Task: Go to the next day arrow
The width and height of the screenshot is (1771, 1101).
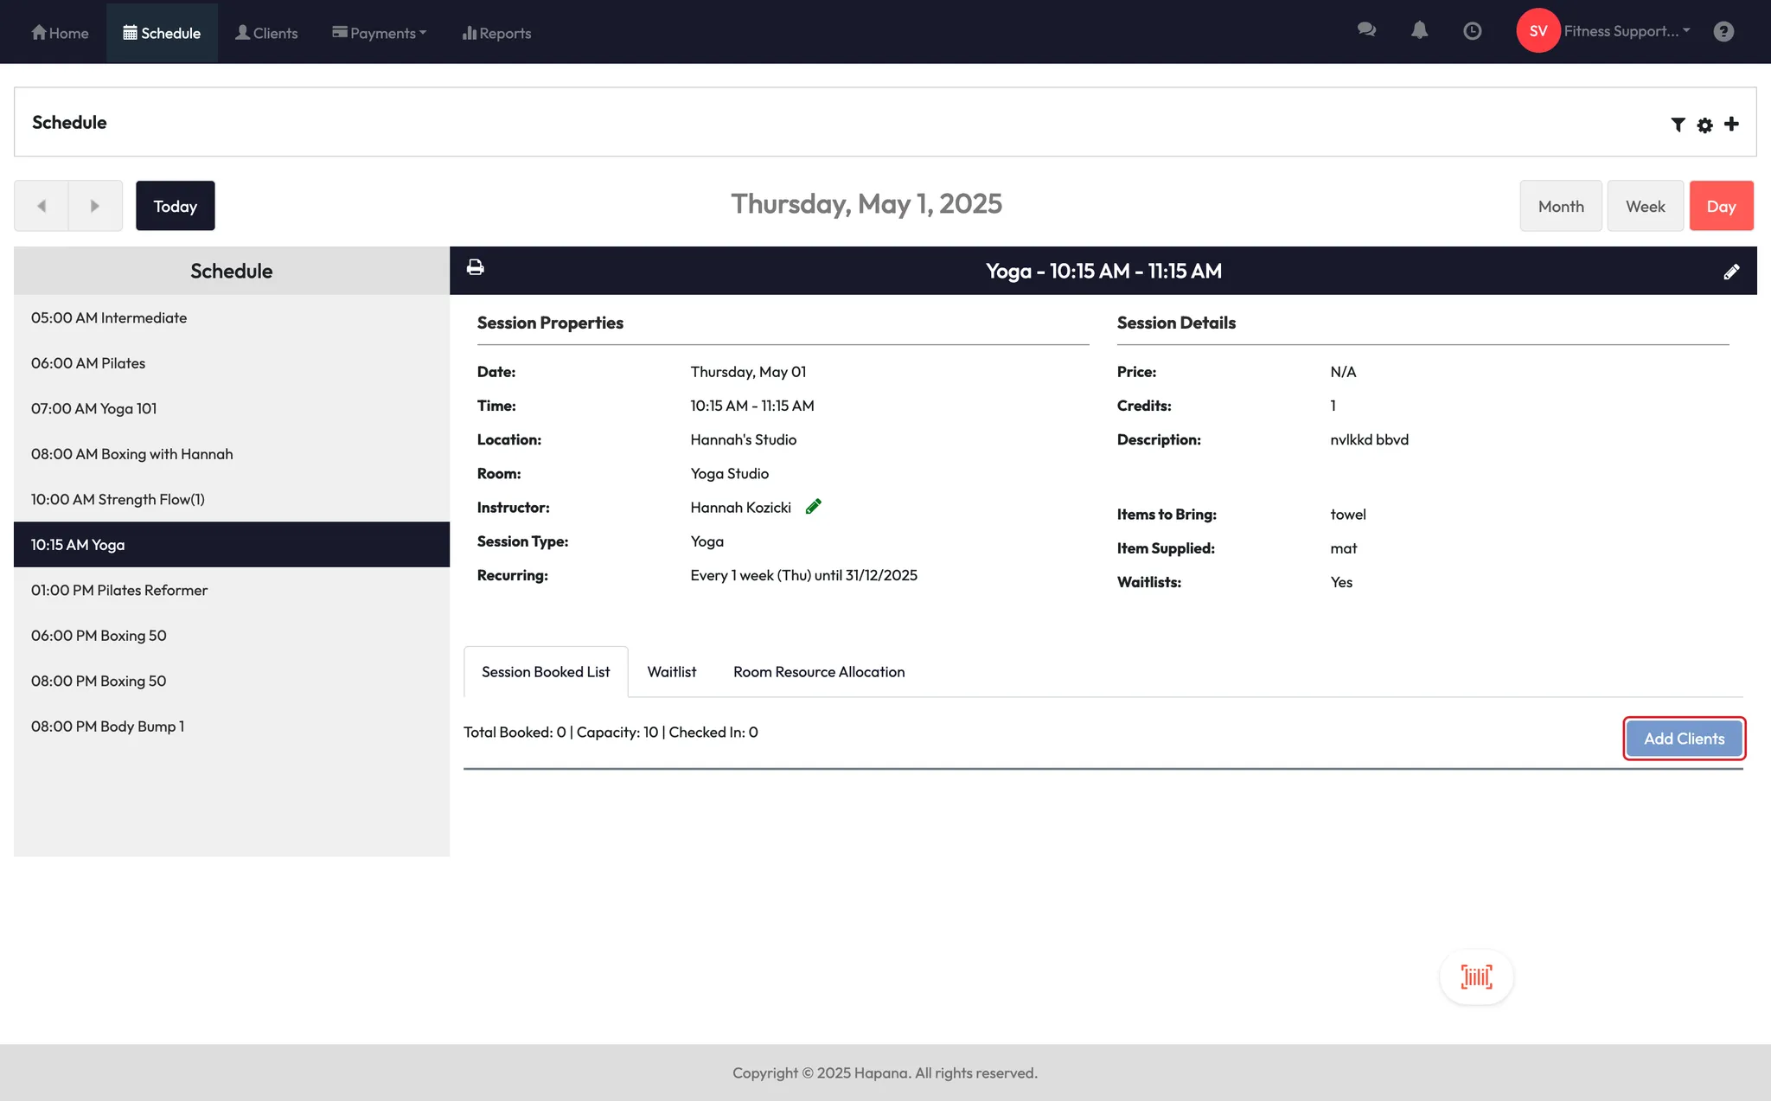Action: [x=95, y=206]
